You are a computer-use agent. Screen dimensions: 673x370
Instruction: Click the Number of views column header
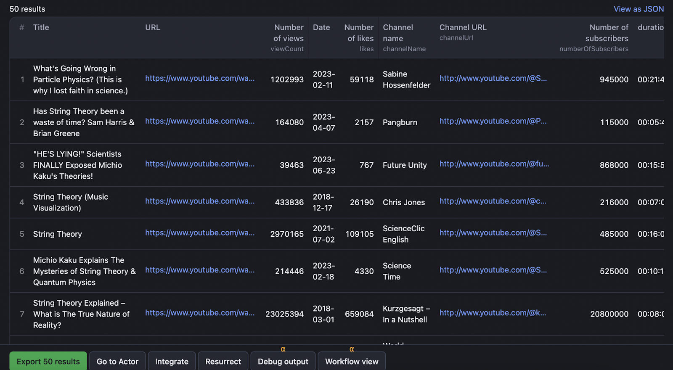288,33
